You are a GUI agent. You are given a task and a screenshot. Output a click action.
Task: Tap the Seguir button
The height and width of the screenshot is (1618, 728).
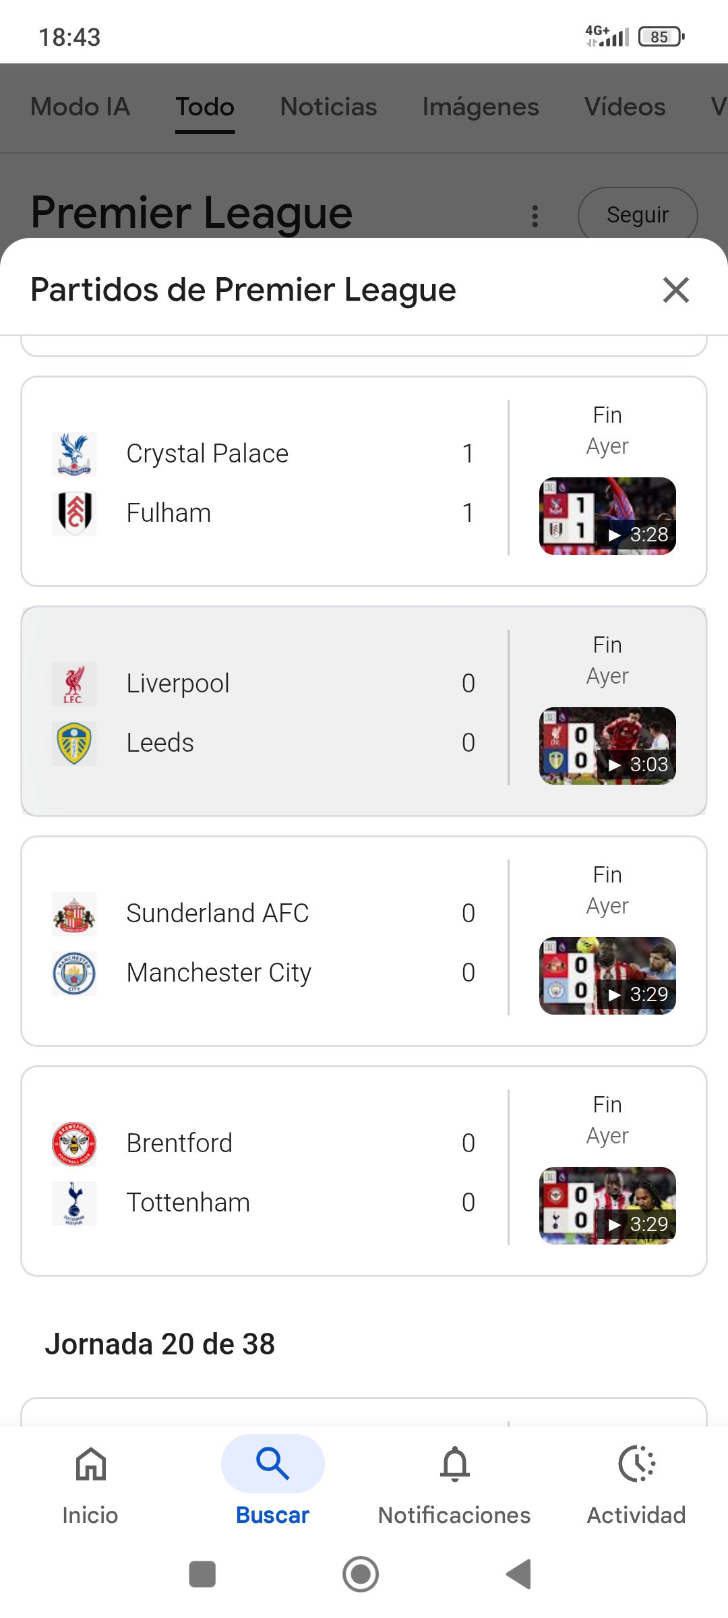click(x=637, y=215)
